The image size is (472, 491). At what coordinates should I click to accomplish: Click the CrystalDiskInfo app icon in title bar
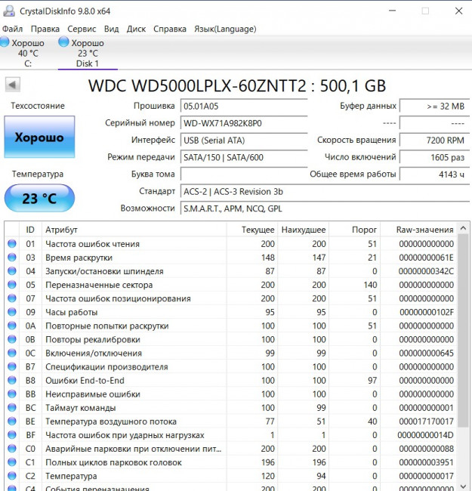click(9, 11)
